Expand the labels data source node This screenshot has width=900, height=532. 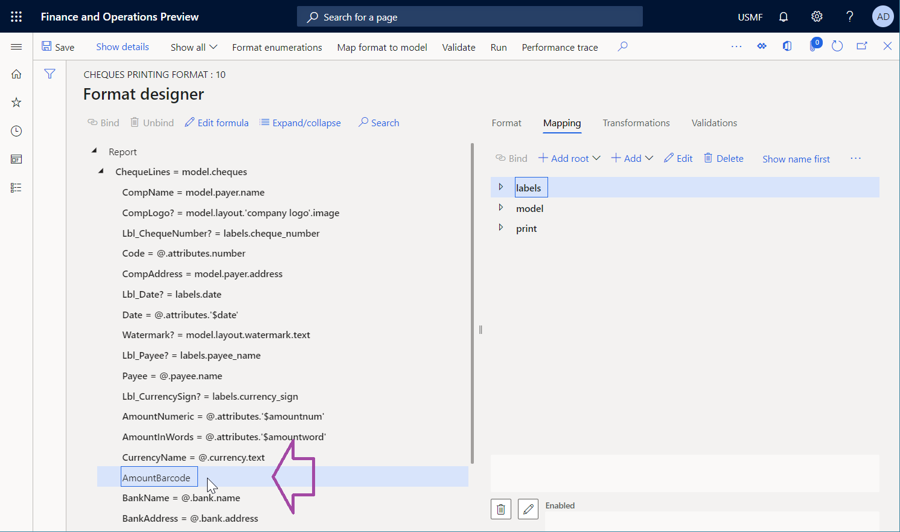(500, 187)
